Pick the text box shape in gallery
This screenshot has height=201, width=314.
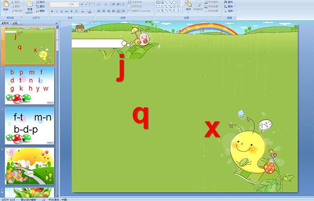point(158,2)
